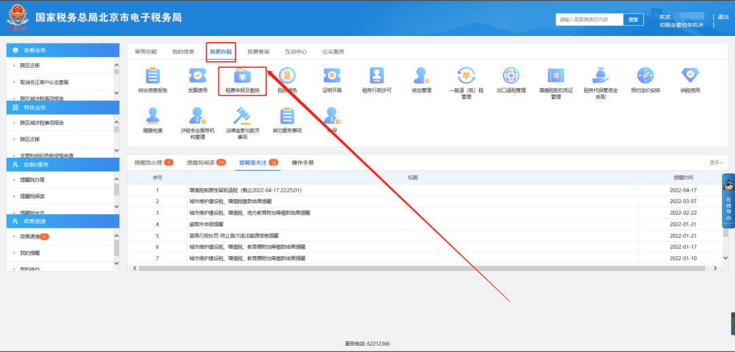Open the 一般退（抵）税管理 icon
This screenshot has width=735, height=352.
point(466,75)
